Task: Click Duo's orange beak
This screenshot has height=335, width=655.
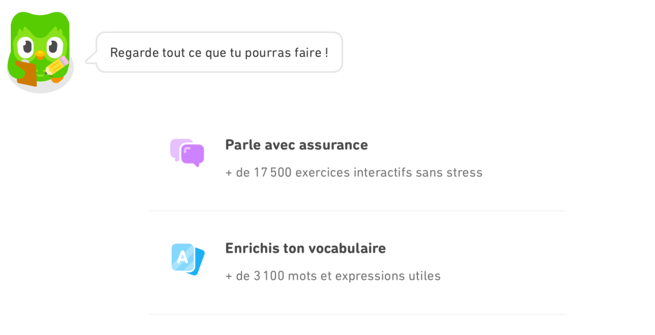Action: [40, 54]
